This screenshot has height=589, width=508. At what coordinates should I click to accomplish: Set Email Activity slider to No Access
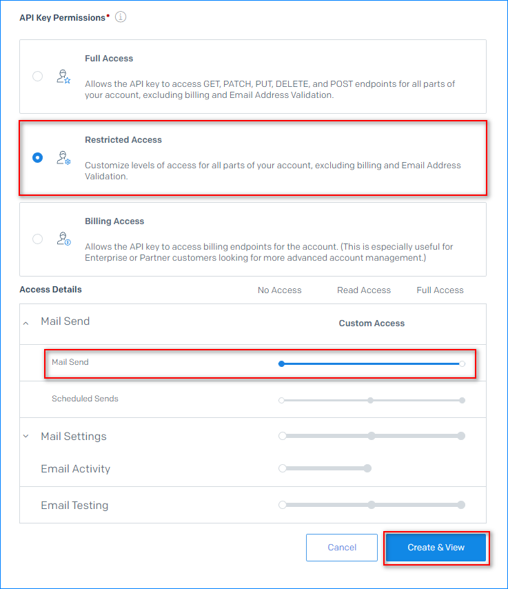(x=283, y=468)
